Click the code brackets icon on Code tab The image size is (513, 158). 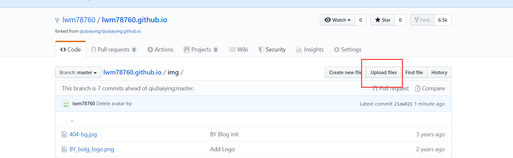[63, 50]
